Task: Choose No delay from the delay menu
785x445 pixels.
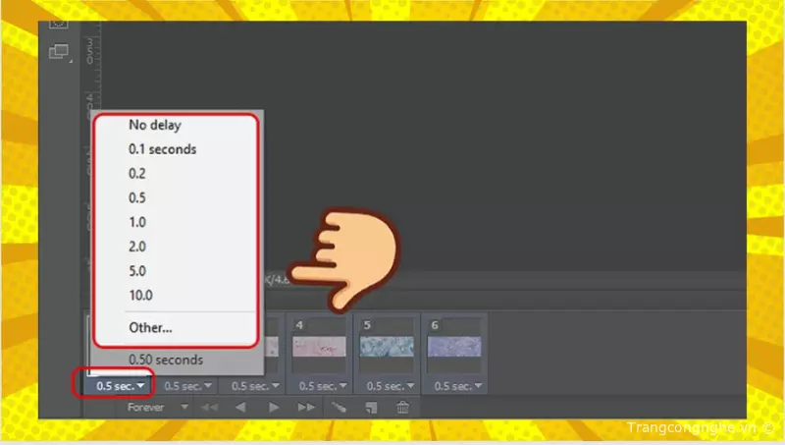Action: pos(155,125)
